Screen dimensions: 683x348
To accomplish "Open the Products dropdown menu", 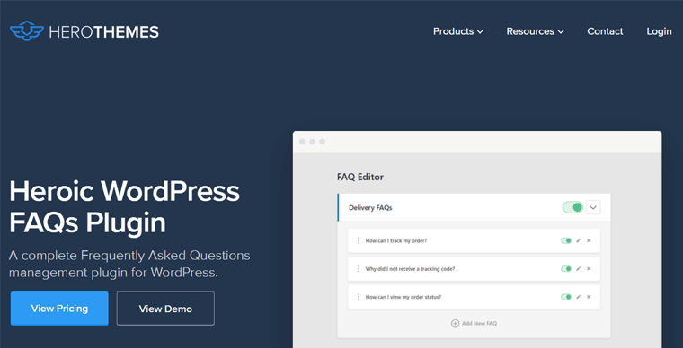I will click(x=458, y=31).
